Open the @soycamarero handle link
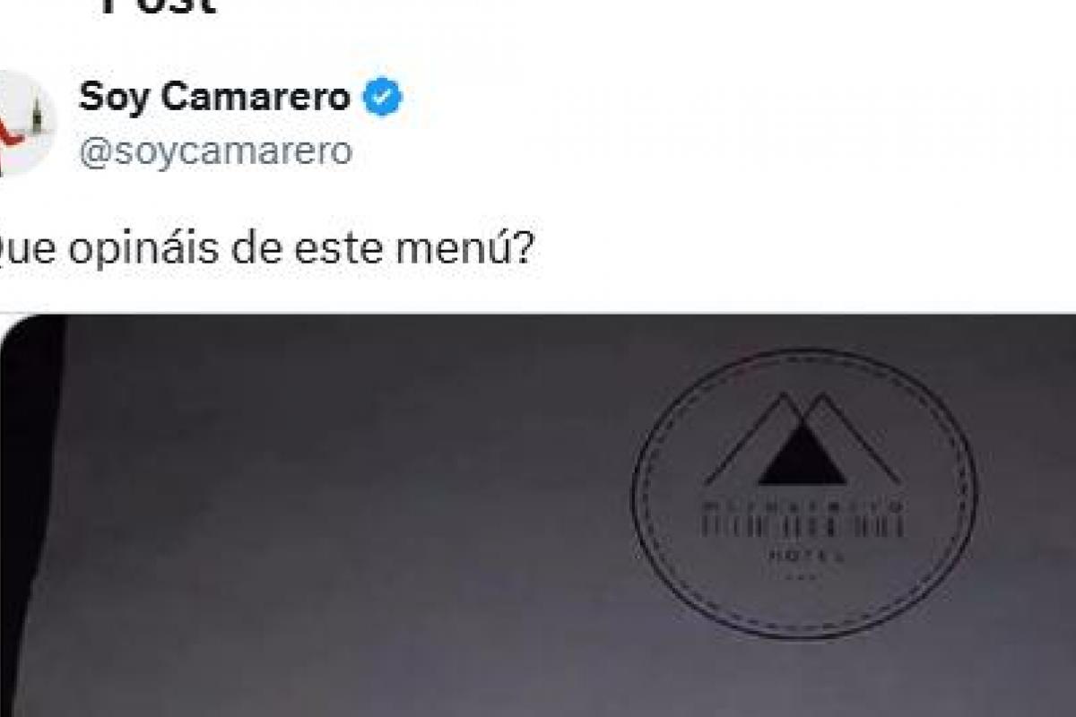1076x717 pixels. tap(215, 151)
